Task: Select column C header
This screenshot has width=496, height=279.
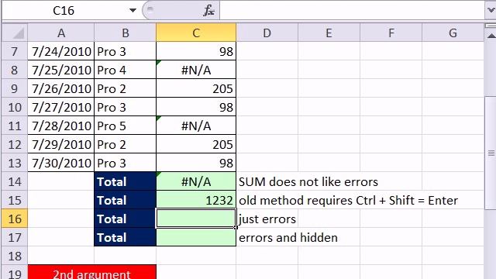Action: (196, 33)
